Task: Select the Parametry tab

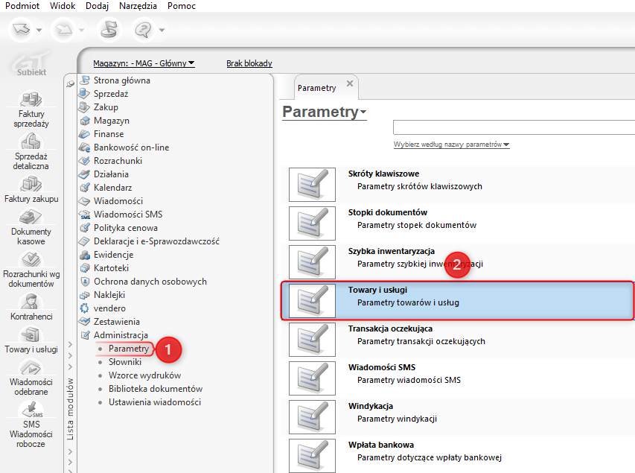Action: 316,88
